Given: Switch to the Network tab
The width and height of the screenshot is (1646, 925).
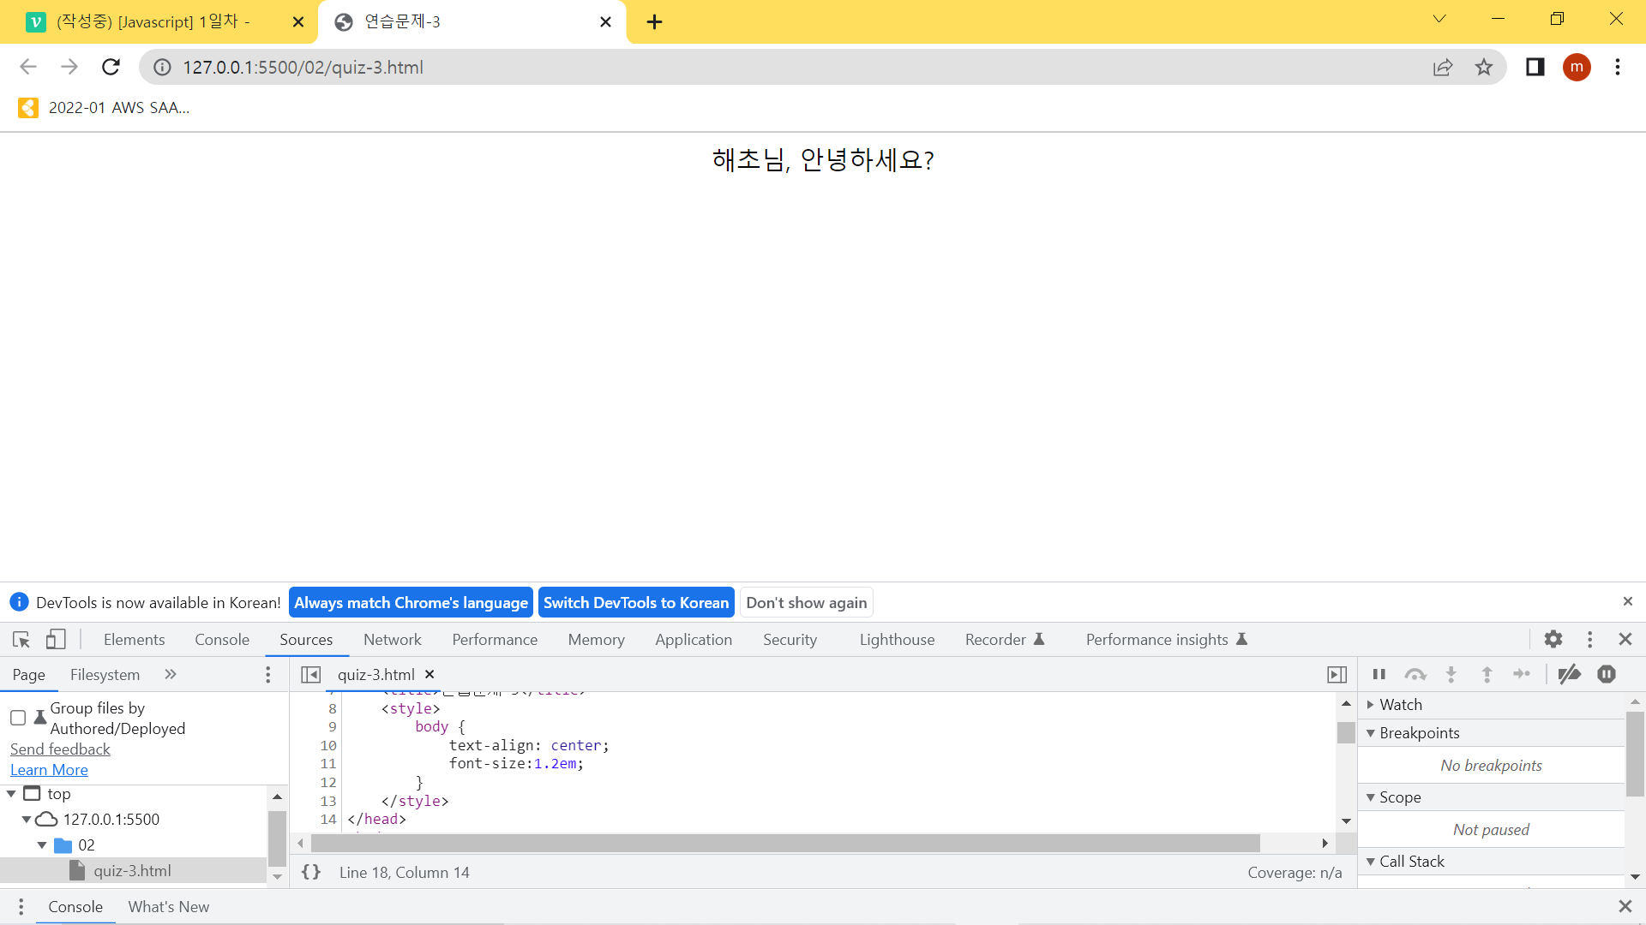Looking at the screenshot, I should point(392,640).
